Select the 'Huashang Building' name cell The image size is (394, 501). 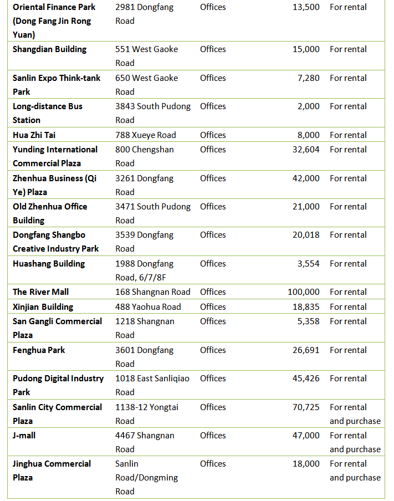49,264
